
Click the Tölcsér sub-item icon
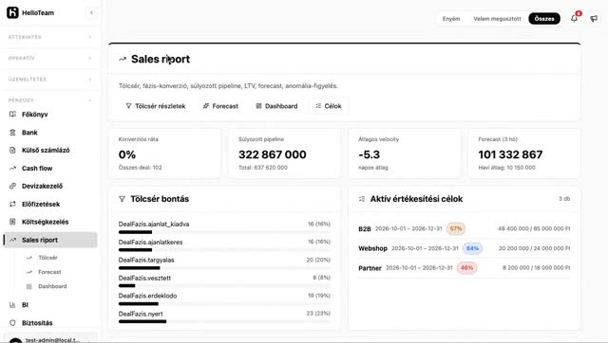[x=29, y=258]
